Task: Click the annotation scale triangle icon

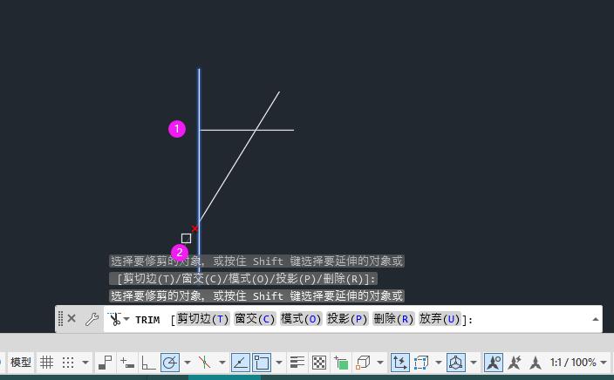Action: (535, 363)
